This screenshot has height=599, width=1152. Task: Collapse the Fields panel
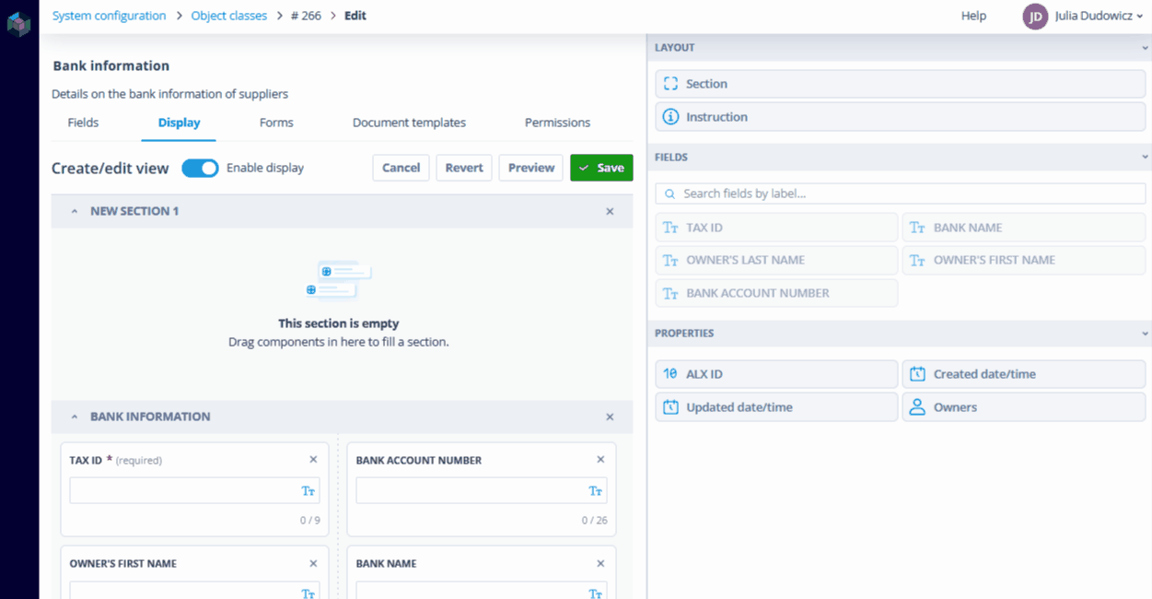pos(1145,157)
